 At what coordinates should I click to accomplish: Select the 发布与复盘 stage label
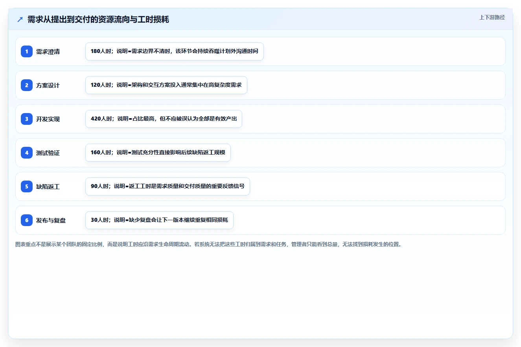[x=51, y=220]
